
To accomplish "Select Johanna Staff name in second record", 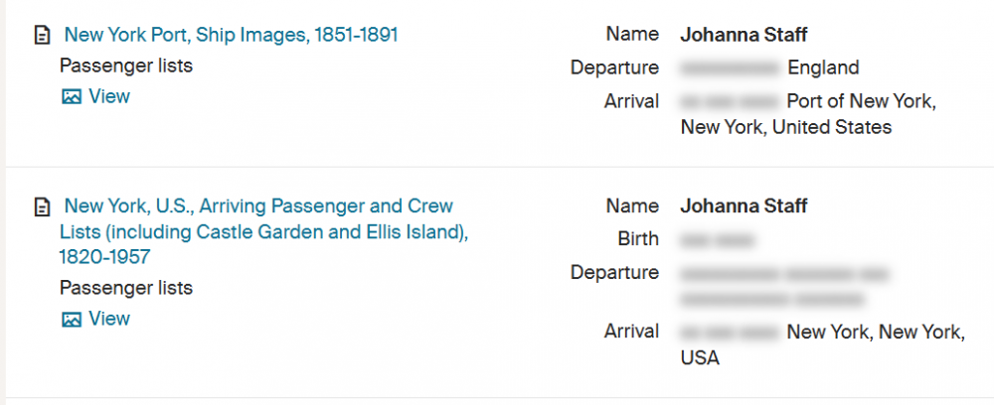I will click(744, 206).
